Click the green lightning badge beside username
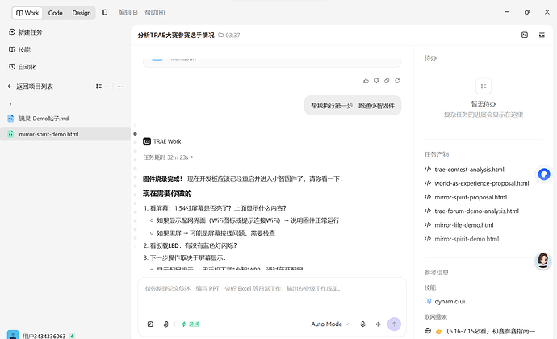557x339 pixels. 73,336
